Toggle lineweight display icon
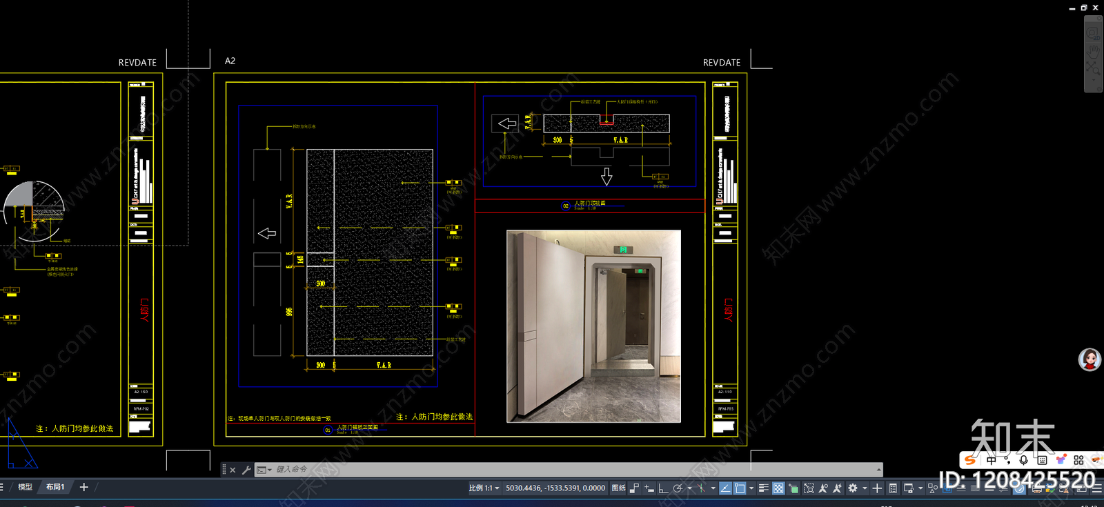Viewport: 1104px width, 507px height. (x=763, y=488)
